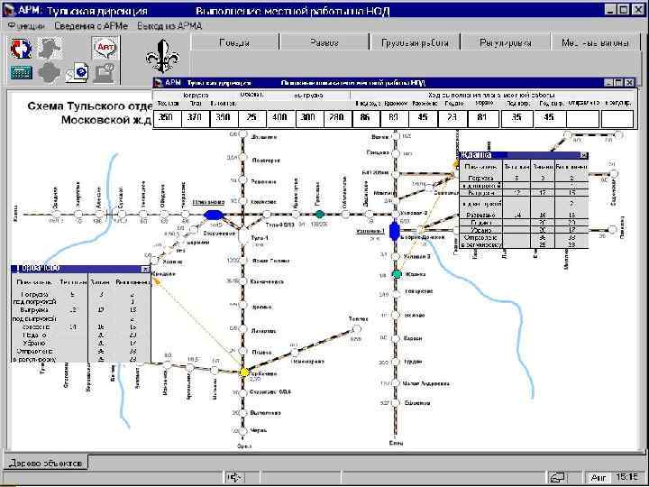
Task: Click the Горбачево panel title bar
Action: [x=80, y=269]
